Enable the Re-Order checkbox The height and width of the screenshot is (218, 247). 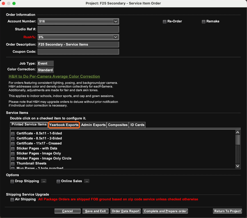(x=164, y=22)
